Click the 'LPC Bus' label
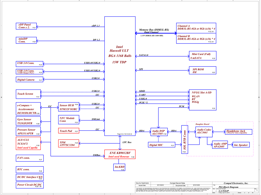Image resolution: width=261 pixels, height=195 pixels. click(x=127, y=142)
